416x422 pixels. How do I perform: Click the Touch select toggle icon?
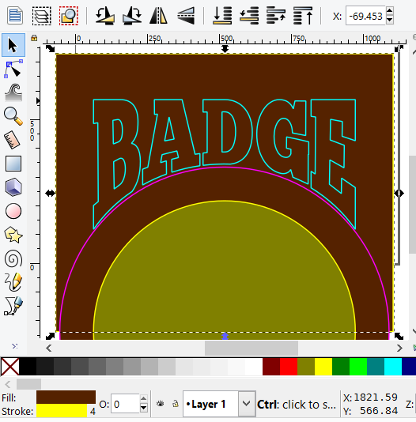pos(69,16)
